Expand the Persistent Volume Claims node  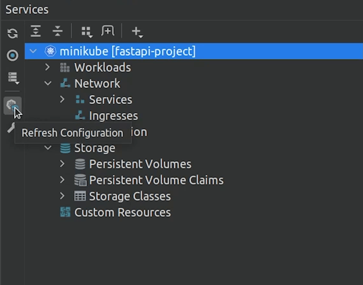pos(62,180)
